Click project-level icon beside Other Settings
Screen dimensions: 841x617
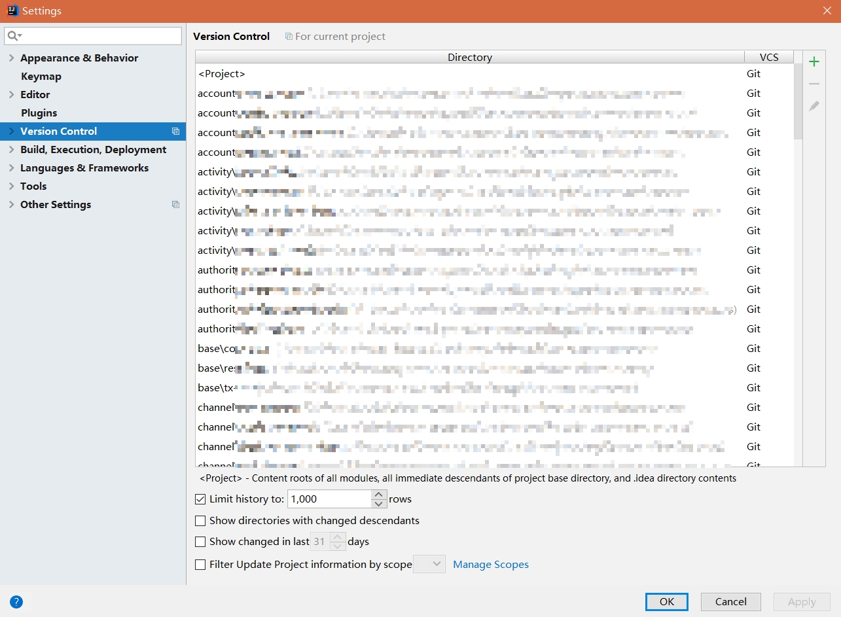[x=175, y=205]
